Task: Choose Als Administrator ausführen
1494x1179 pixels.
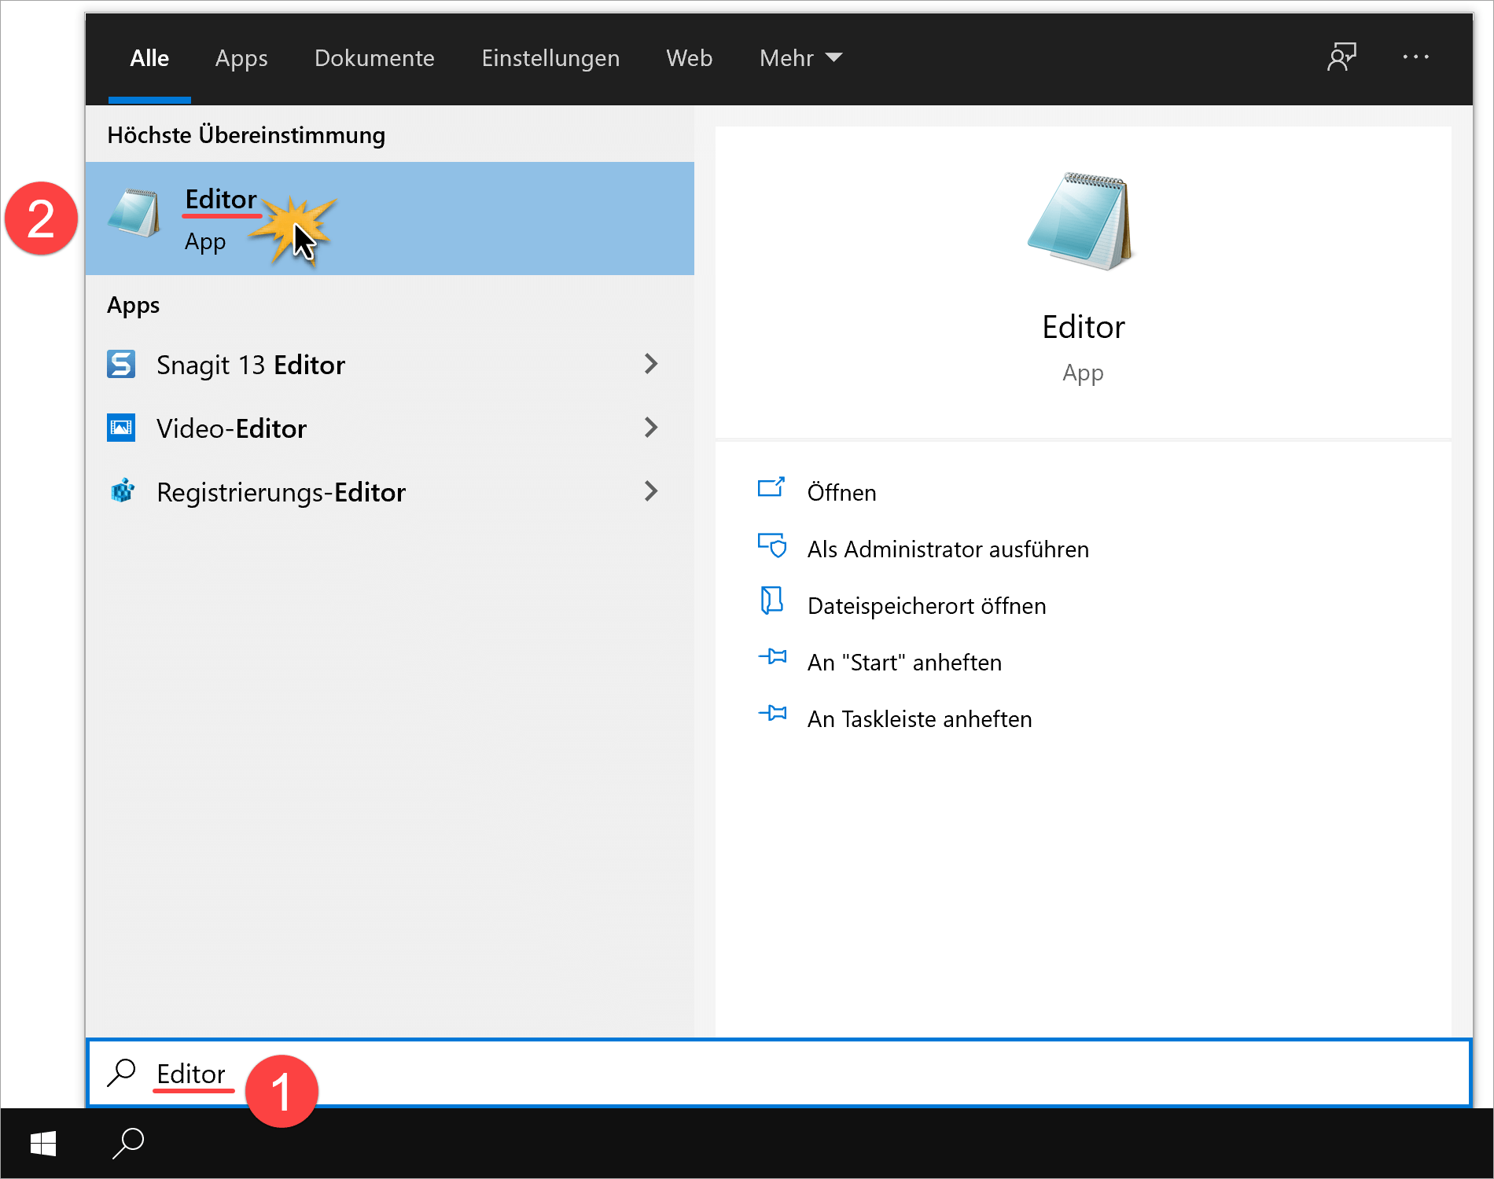Action: tap(948, 549)
